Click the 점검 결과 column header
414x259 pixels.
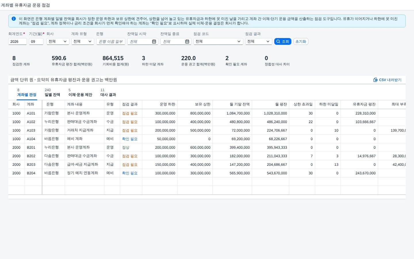tap(131, 104)
